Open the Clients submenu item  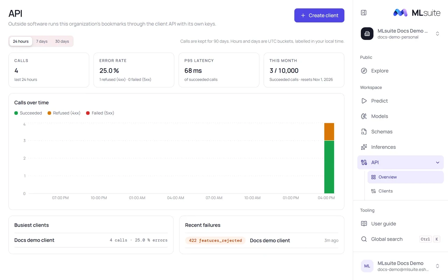click(x=405, y=191)
